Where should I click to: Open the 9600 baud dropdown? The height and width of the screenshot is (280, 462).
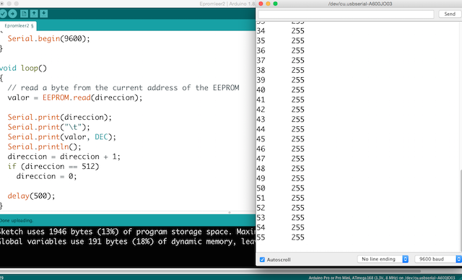click(x=438, y=259)
